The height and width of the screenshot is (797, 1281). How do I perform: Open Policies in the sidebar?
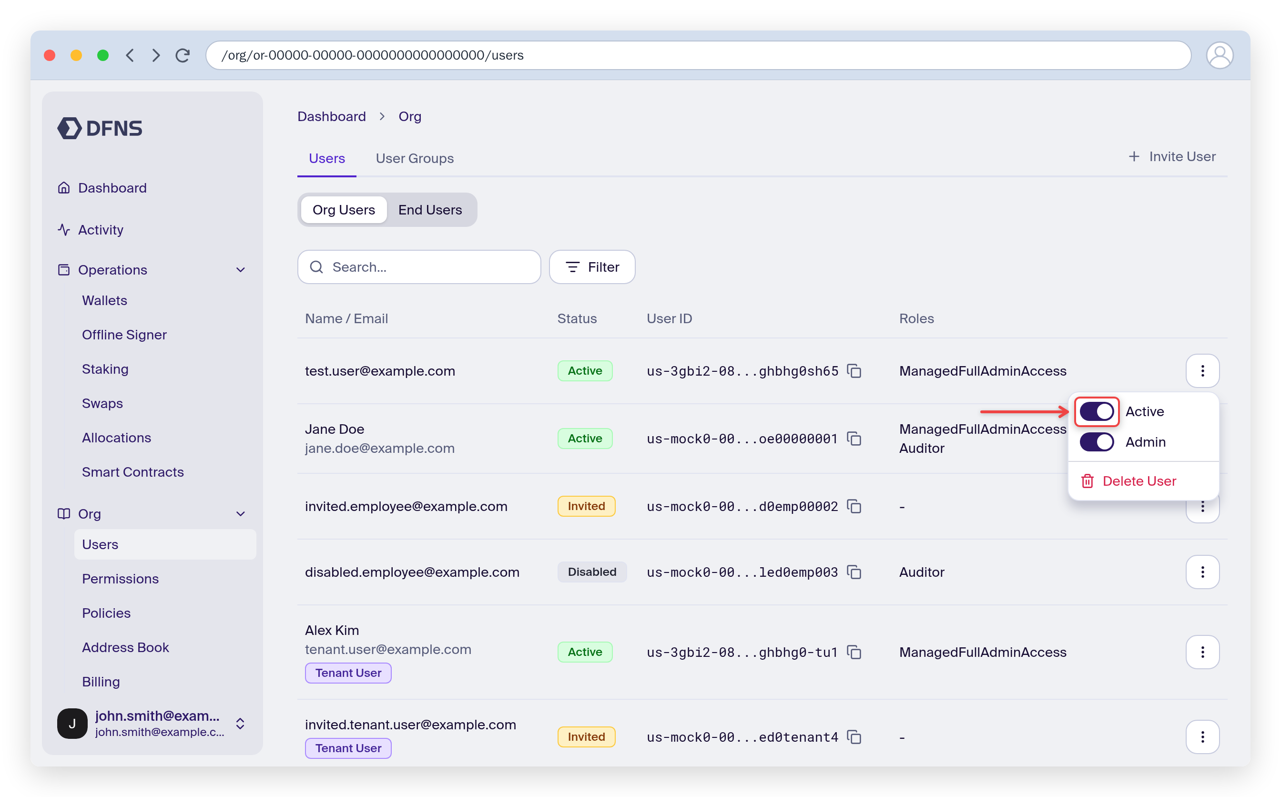click(106, 613)
